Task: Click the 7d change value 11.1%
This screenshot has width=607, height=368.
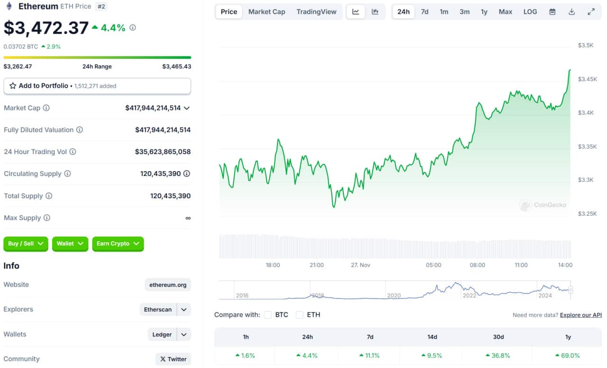Action: click(370, 356)
